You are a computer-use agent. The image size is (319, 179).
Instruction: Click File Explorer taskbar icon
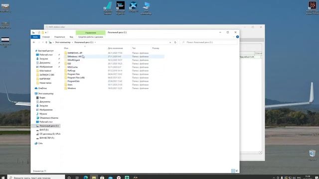(94, 178)
